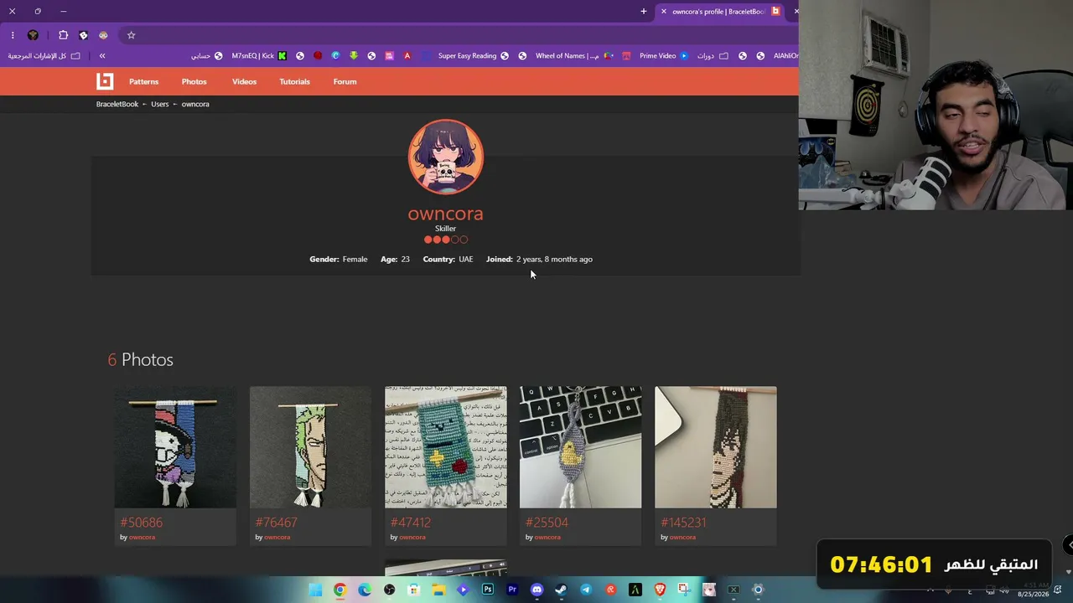Open the Photos menu
1073x603 pixels.
[x=194, y=81]
